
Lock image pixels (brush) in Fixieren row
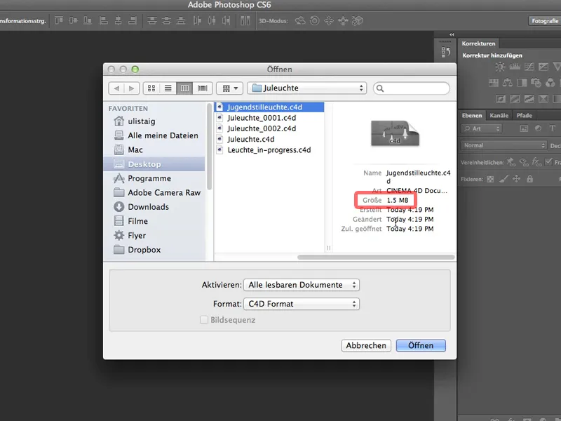[x=503, y=179]
